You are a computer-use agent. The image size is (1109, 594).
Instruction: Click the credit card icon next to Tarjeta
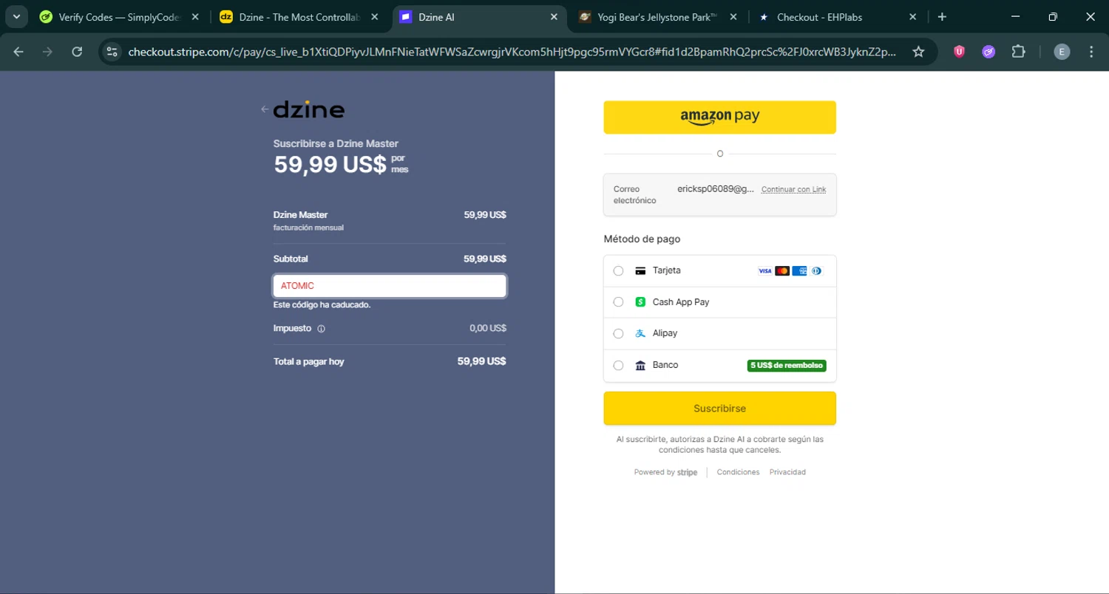[x=640, y=271]
